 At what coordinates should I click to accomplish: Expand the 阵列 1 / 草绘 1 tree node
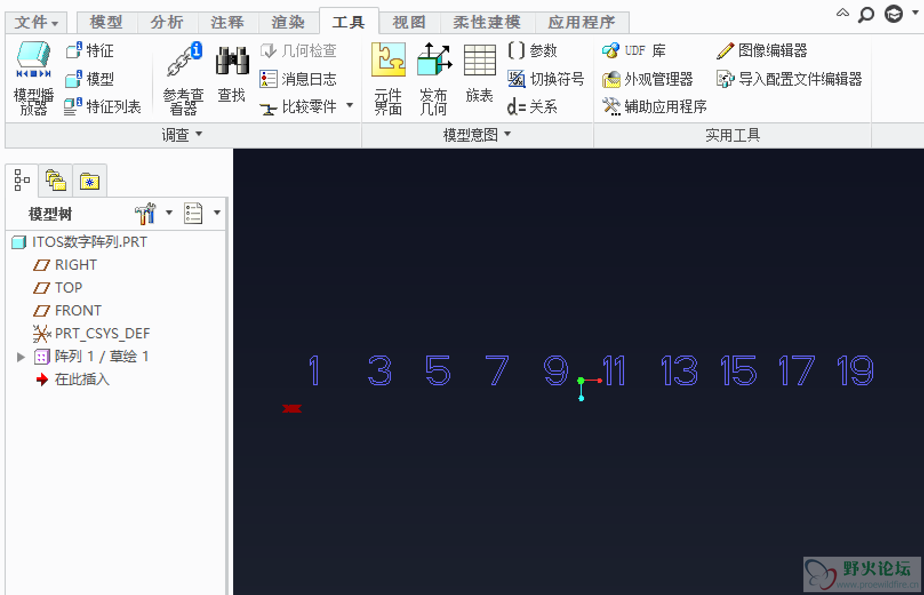(21, 357)
